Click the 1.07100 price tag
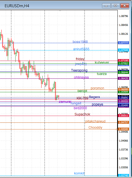 [123, 60]
